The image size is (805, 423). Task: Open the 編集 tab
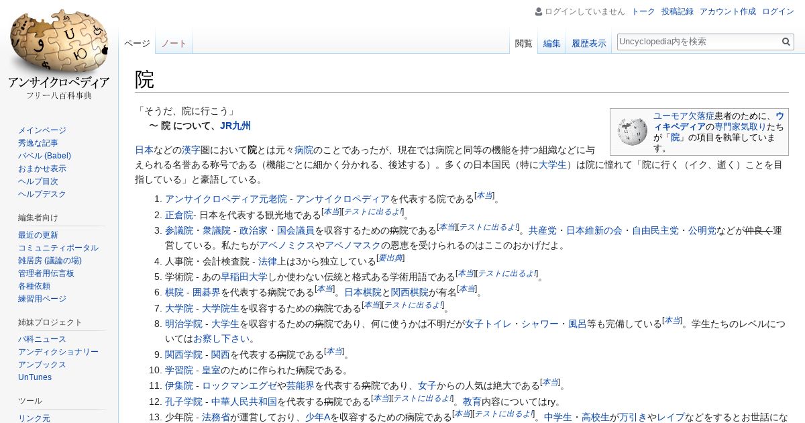coord(552,43)
